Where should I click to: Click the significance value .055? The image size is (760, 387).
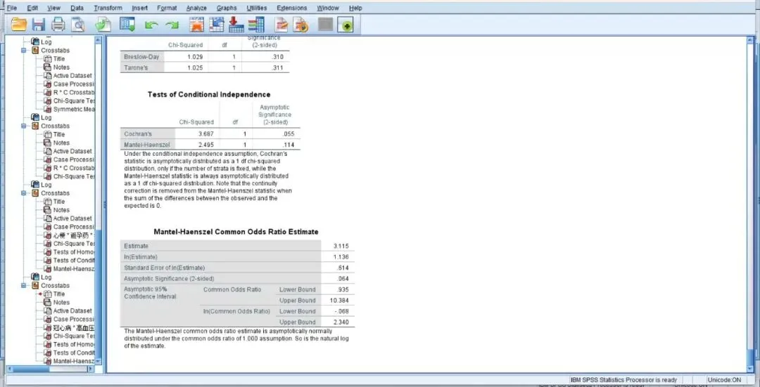(x=288, y=133)
